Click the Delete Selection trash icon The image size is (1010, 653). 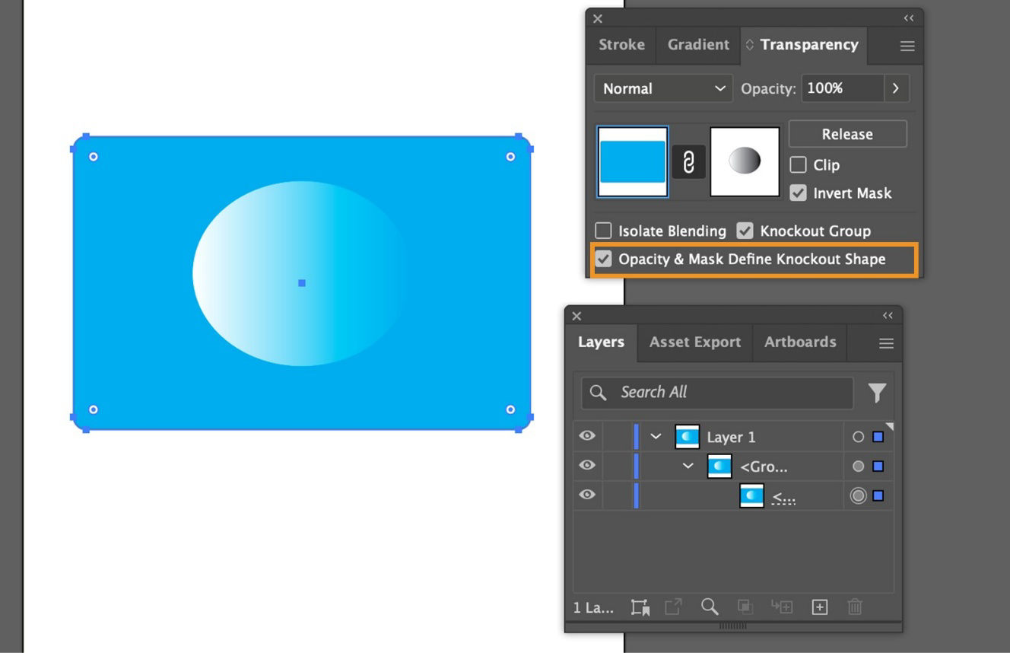[855, 607]
